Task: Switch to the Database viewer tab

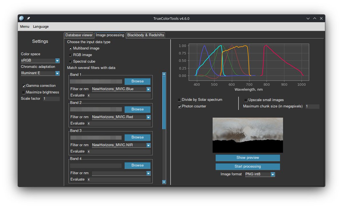Action: [79, 35]
